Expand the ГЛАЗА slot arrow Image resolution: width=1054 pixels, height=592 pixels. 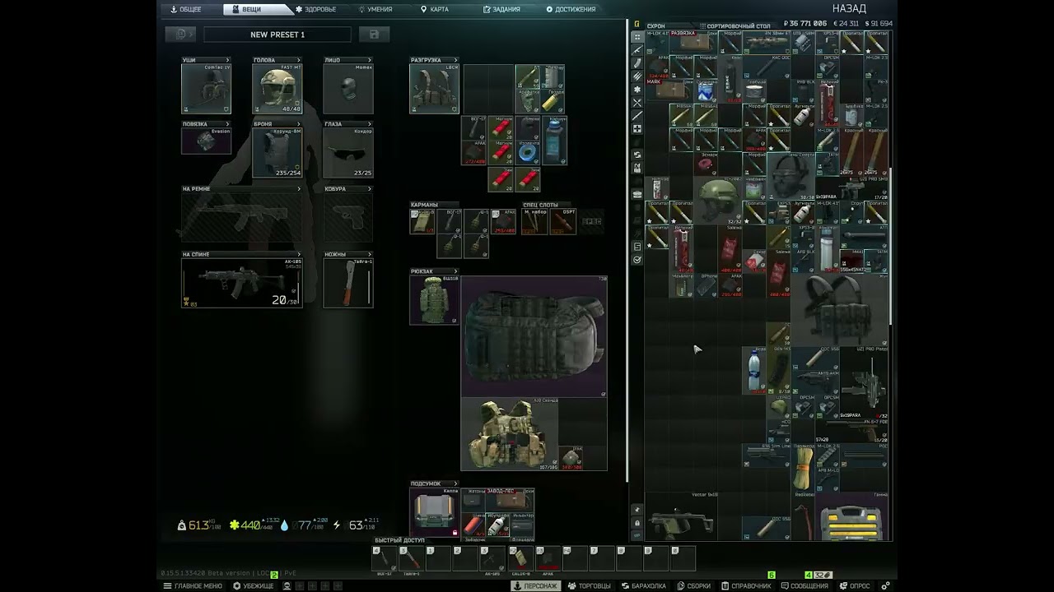[x=370, y=124]
